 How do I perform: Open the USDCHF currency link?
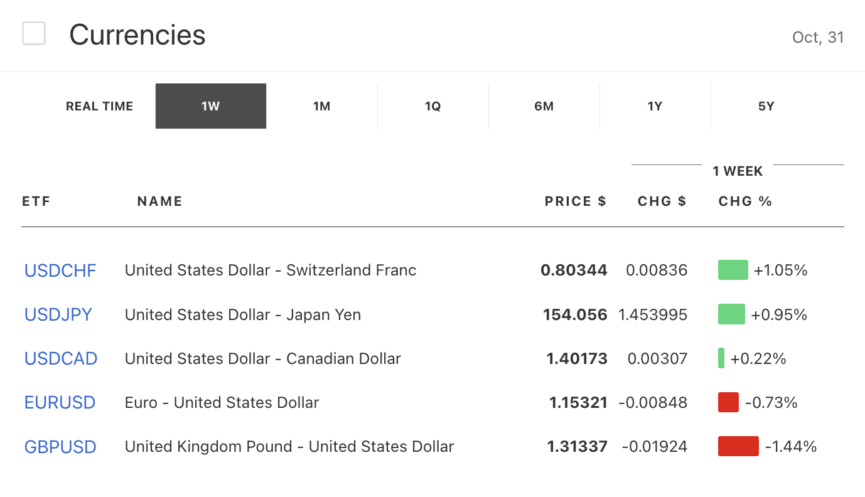pos(60,270)
